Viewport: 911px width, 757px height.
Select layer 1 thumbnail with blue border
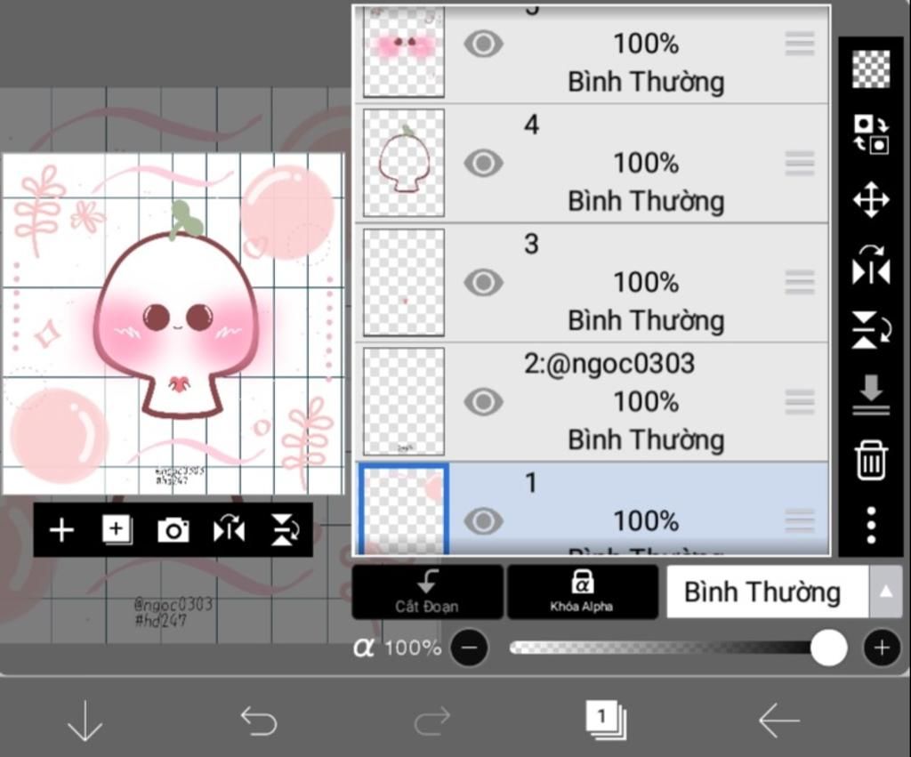click(x=404, y=510)
